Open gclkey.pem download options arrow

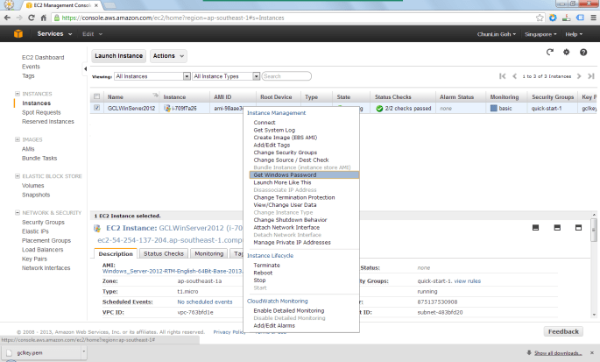(84, 351)
